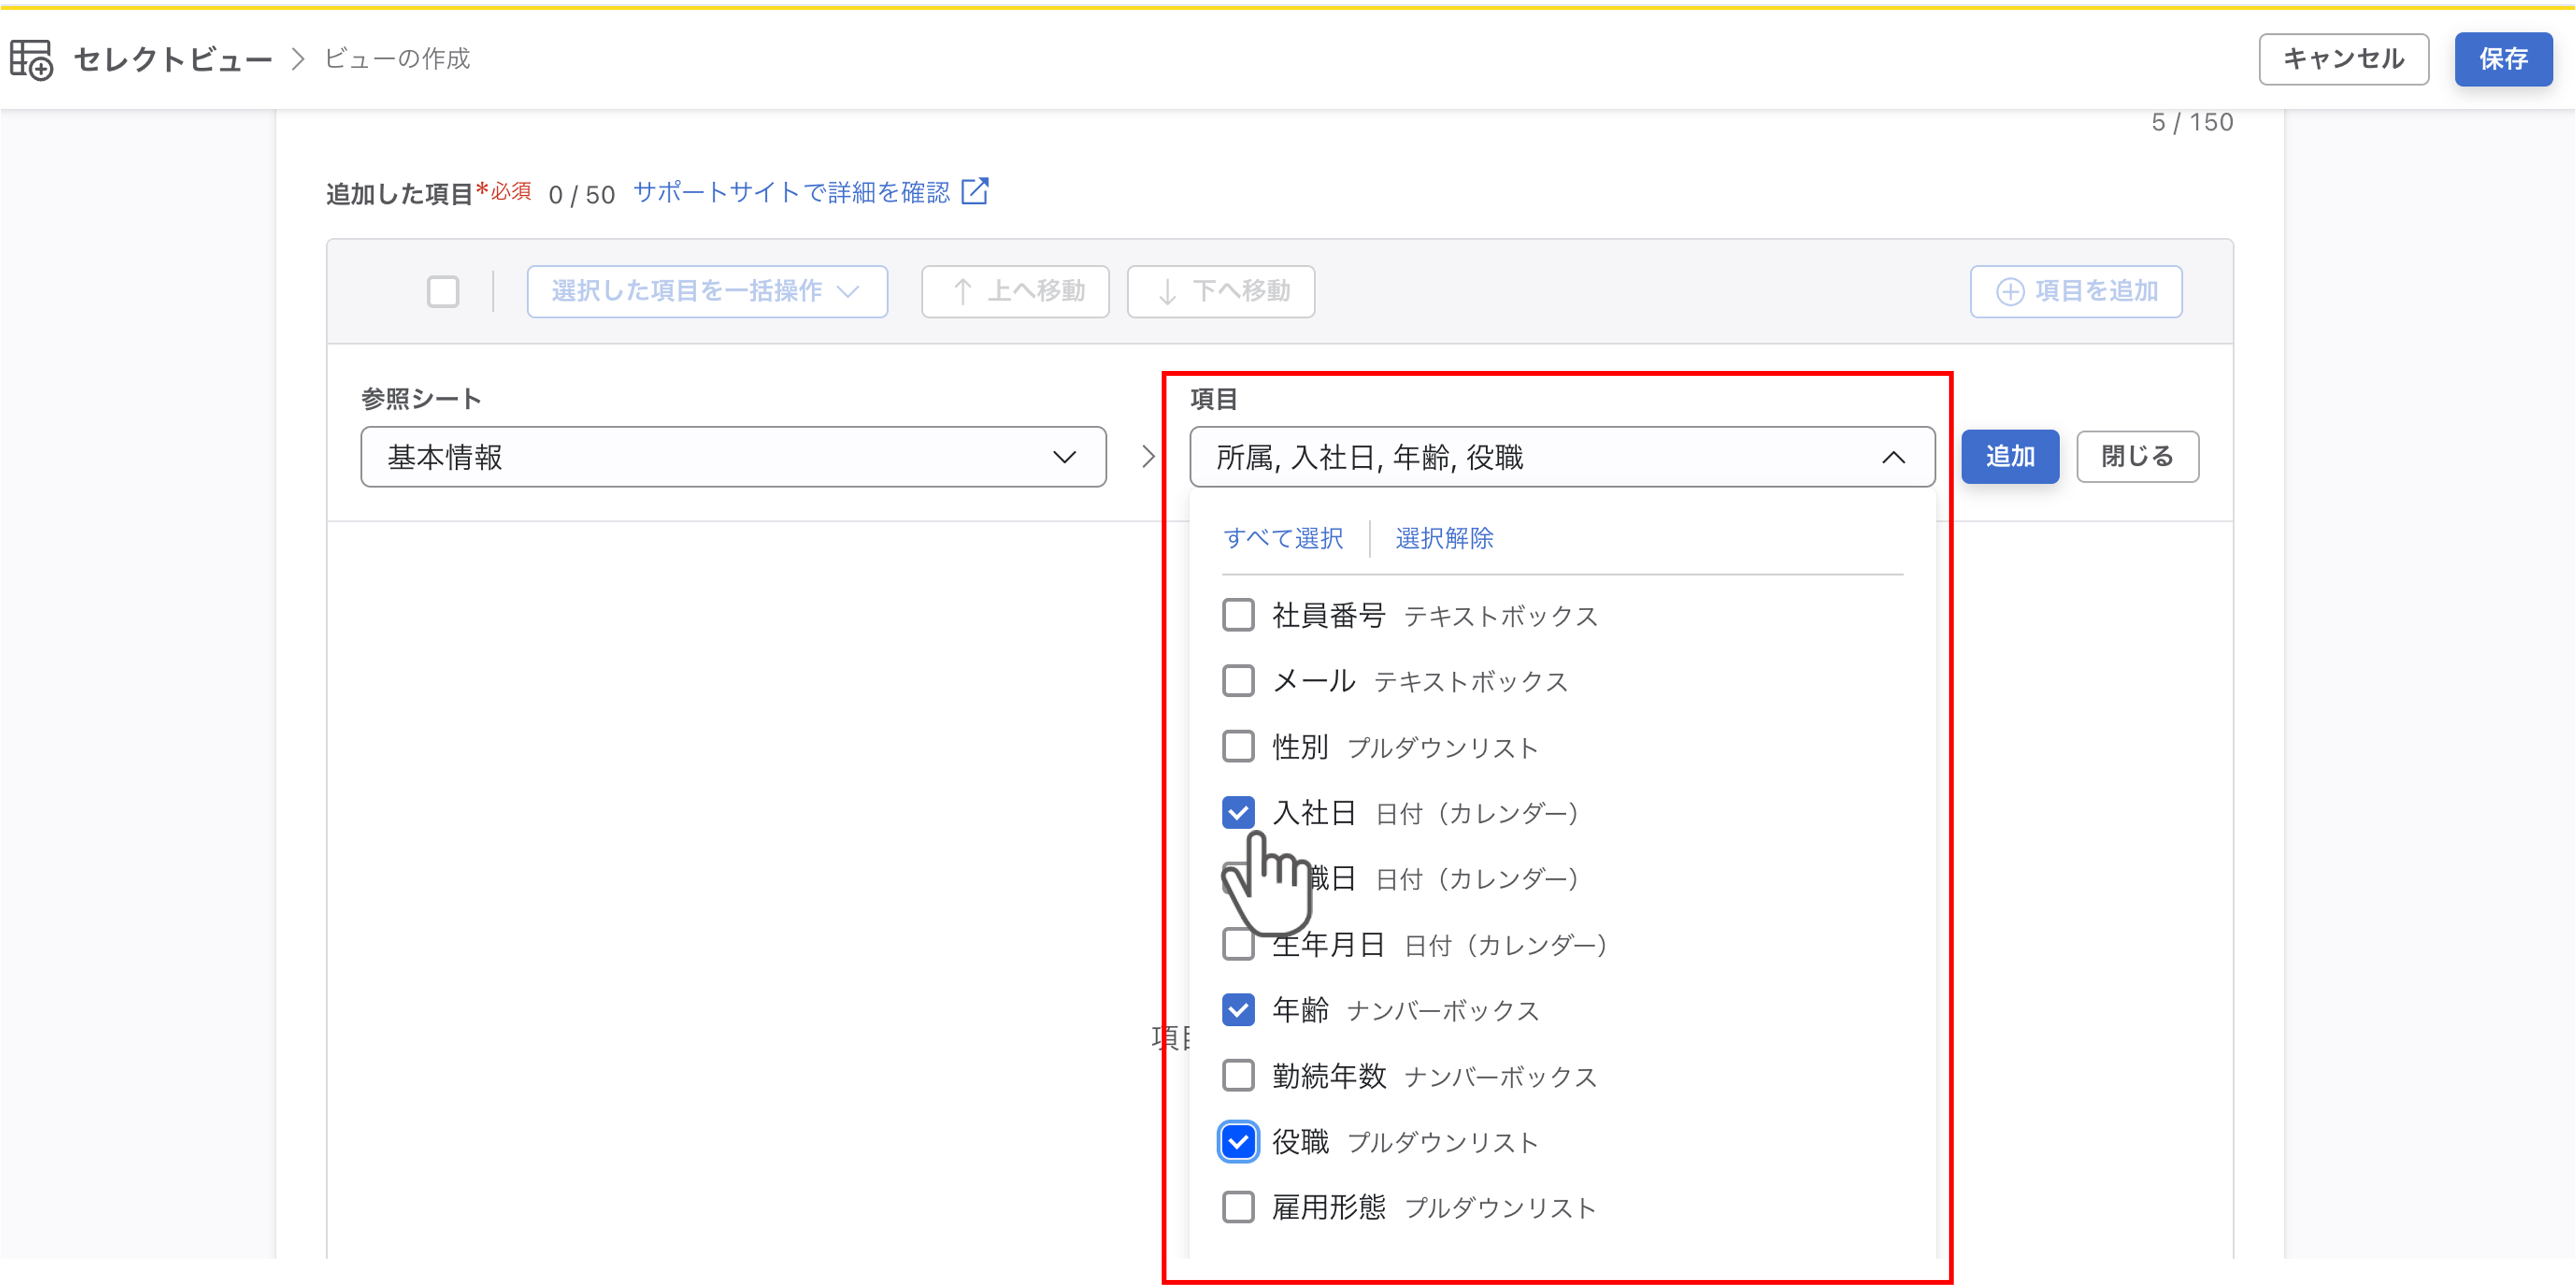This screenshot has width=2576, height=1285.
Task: Click the blue 追加 button
Action: click(x=2010, y=457)
